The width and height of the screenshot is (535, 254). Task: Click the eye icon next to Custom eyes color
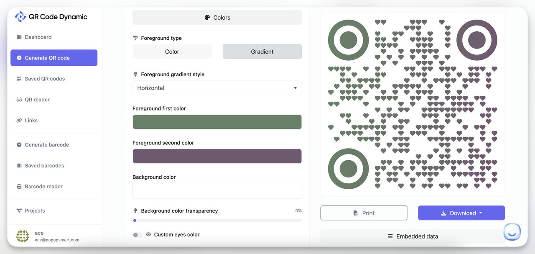pos(148,235)
